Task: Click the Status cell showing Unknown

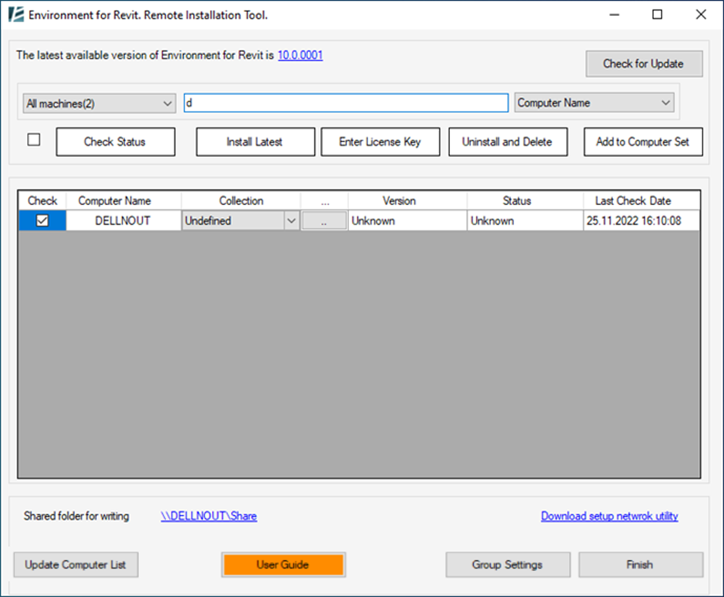Action: (x=525, y=221)
